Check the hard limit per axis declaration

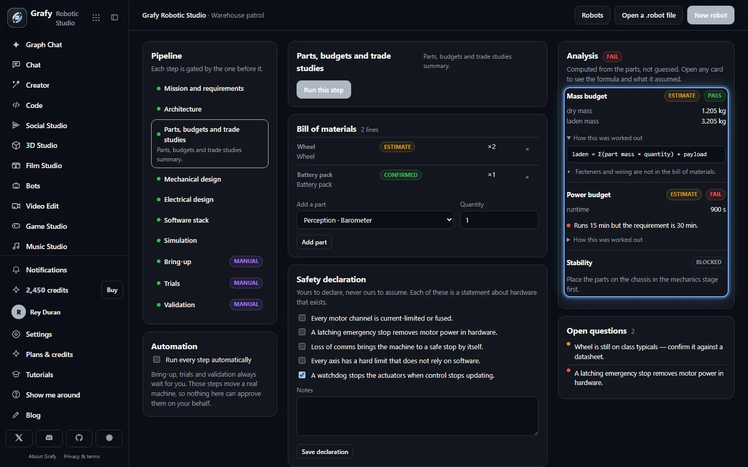coord(302,361)
